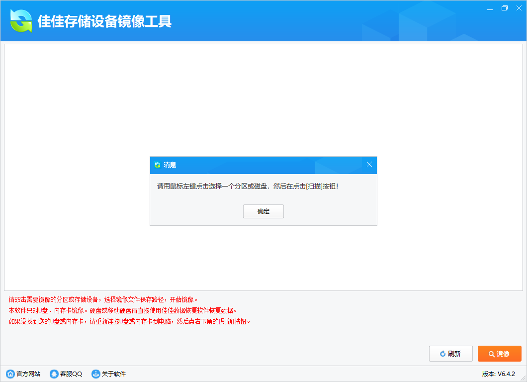527x382 pixels.
Task: Close the 消息 dialog with its X
Action: point(369,164)
